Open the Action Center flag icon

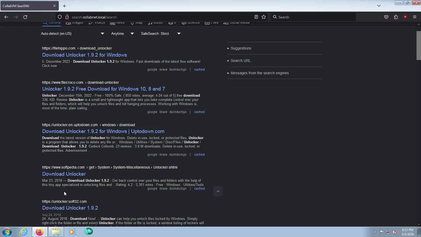coord(382,232)
